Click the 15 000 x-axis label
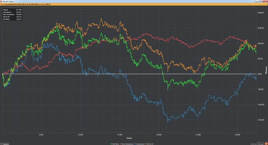 tap(119, 135)
